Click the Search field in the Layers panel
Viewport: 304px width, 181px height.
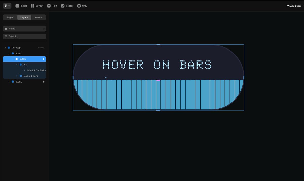pos(24,36)
